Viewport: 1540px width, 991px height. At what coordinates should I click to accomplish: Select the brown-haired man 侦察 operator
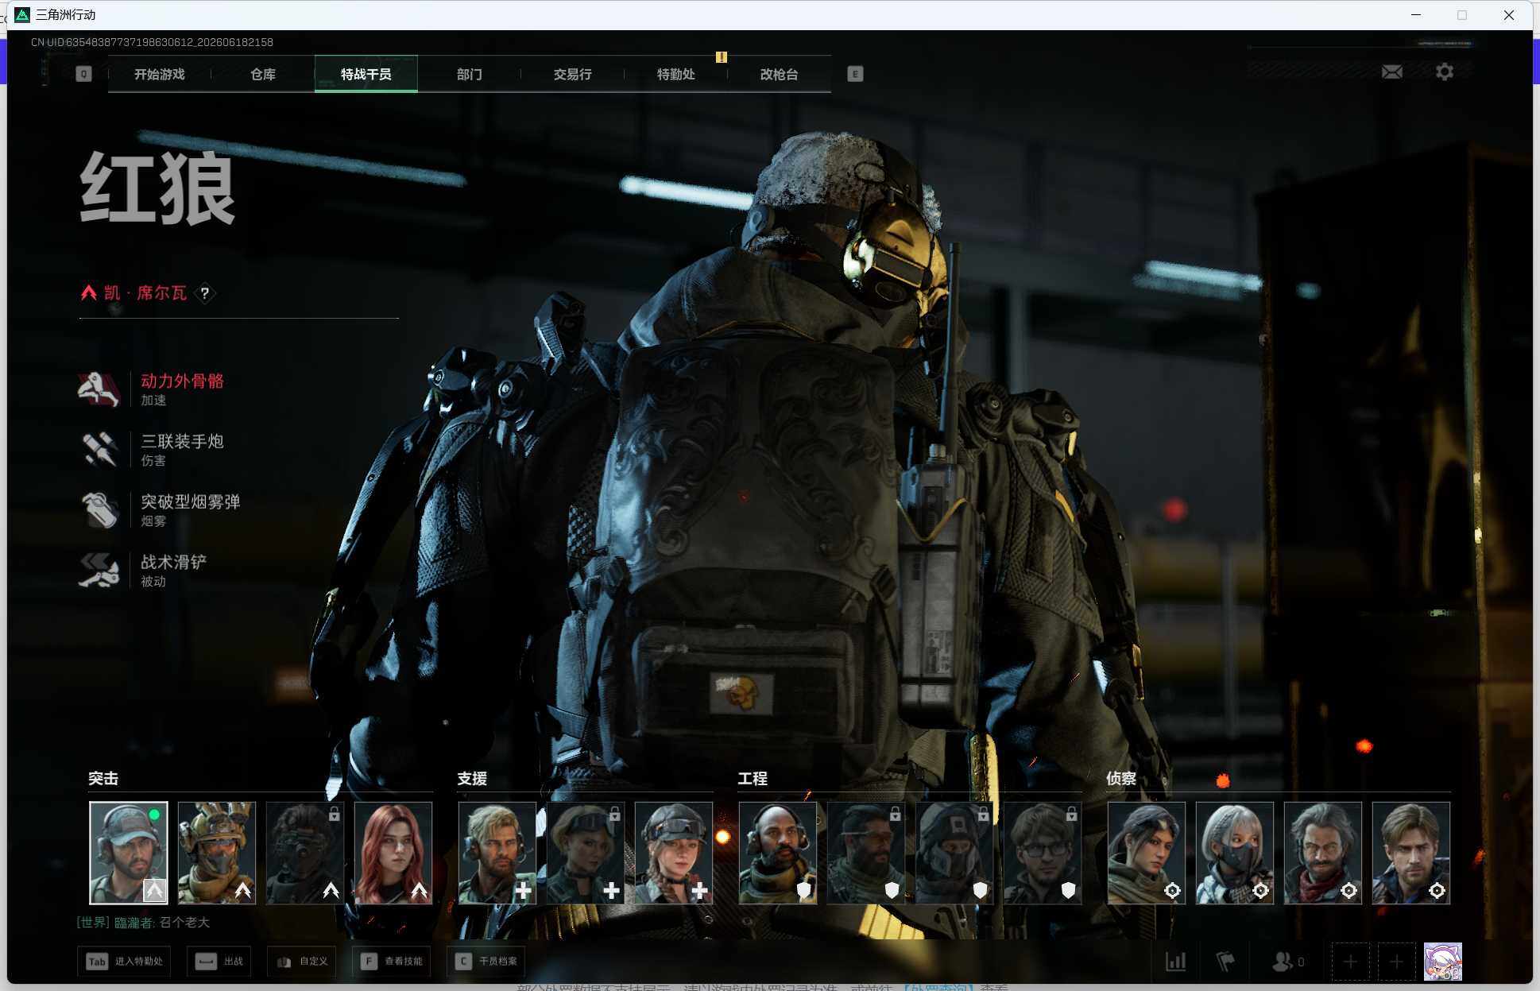[1411, 853]
